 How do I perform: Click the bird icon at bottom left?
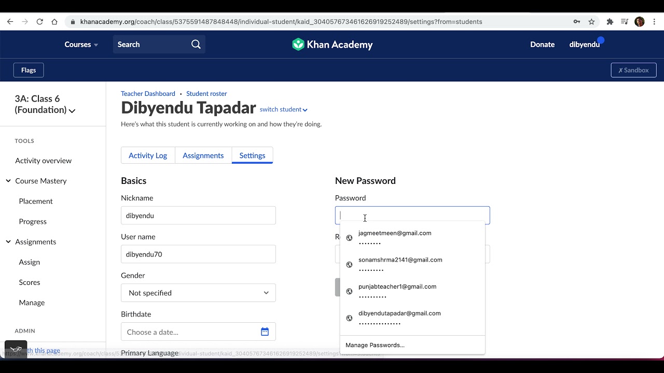click(16, 350)
